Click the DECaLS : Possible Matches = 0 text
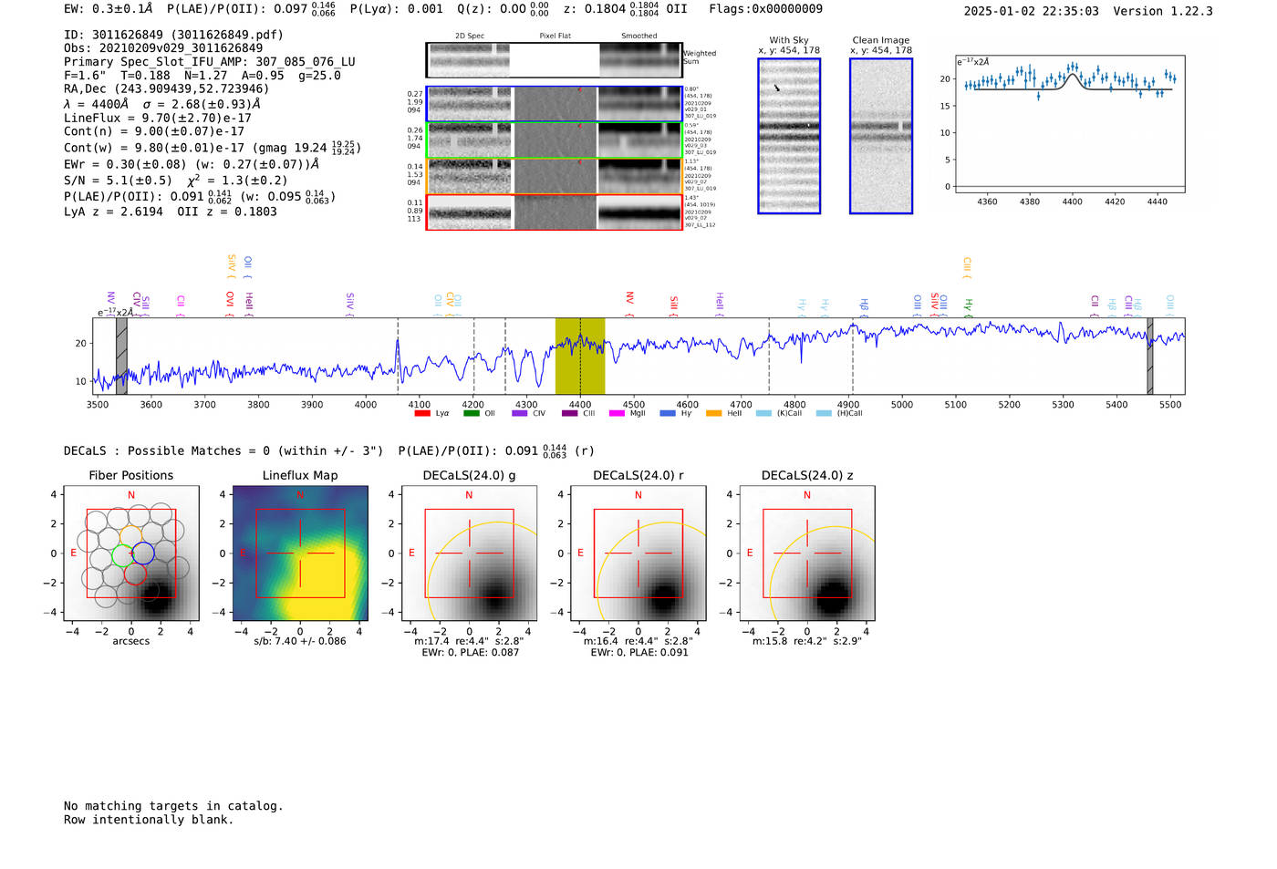This screenshot has height=869, width=1277. click(x=223, y=450)
